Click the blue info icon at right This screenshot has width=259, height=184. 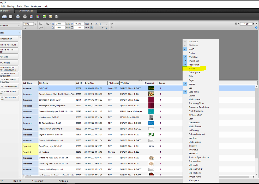click(x=257, y=27)
